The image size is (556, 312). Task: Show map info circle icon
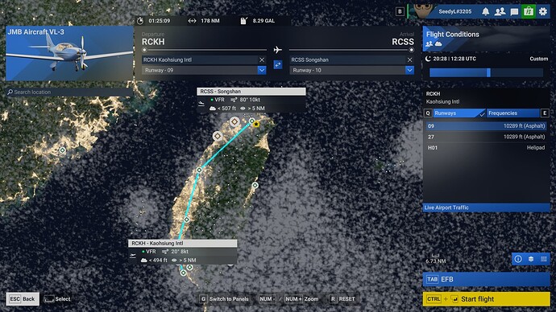pos(518,259)
